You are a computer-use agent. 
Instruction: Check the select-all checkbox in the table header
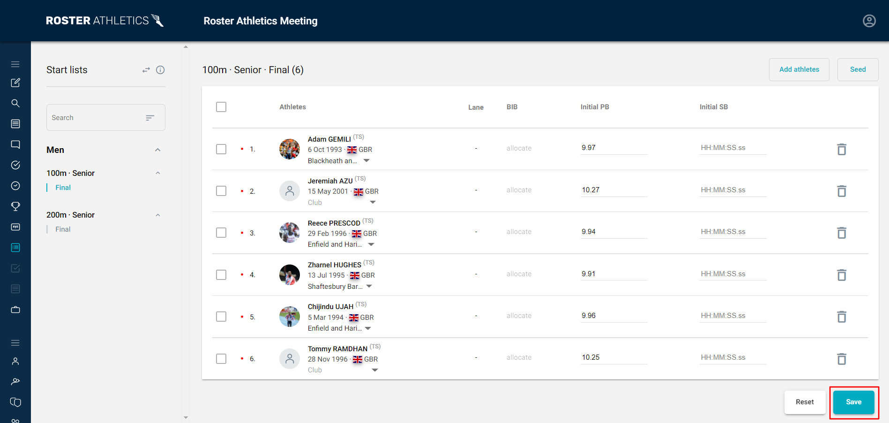point(221,106)
